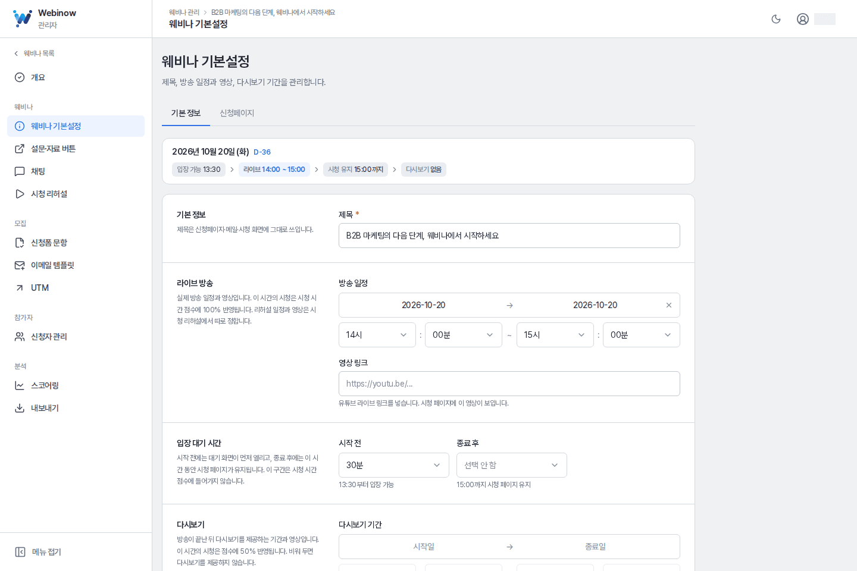857x571 pixels.
Task: Open the user account avatar icon
Action: (803, 19)
